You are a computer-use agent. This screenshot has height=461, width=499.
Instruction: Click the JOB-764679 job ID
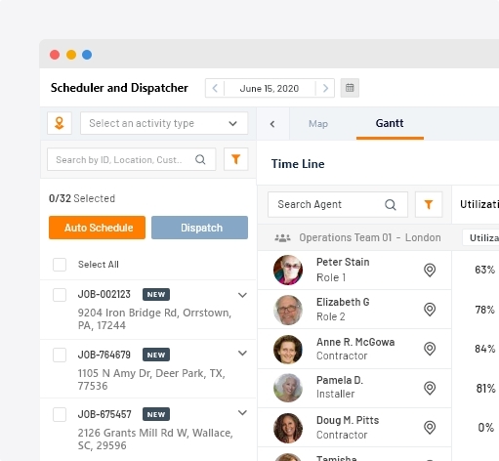click(x=104, y=355)
